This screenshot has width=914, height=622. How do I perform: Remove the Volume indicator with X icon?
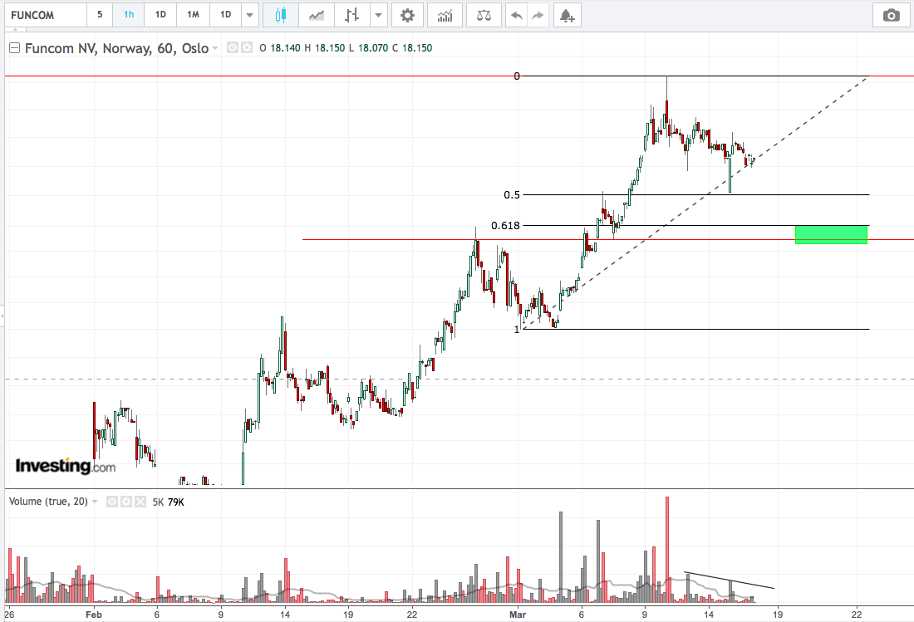[140, 502]
